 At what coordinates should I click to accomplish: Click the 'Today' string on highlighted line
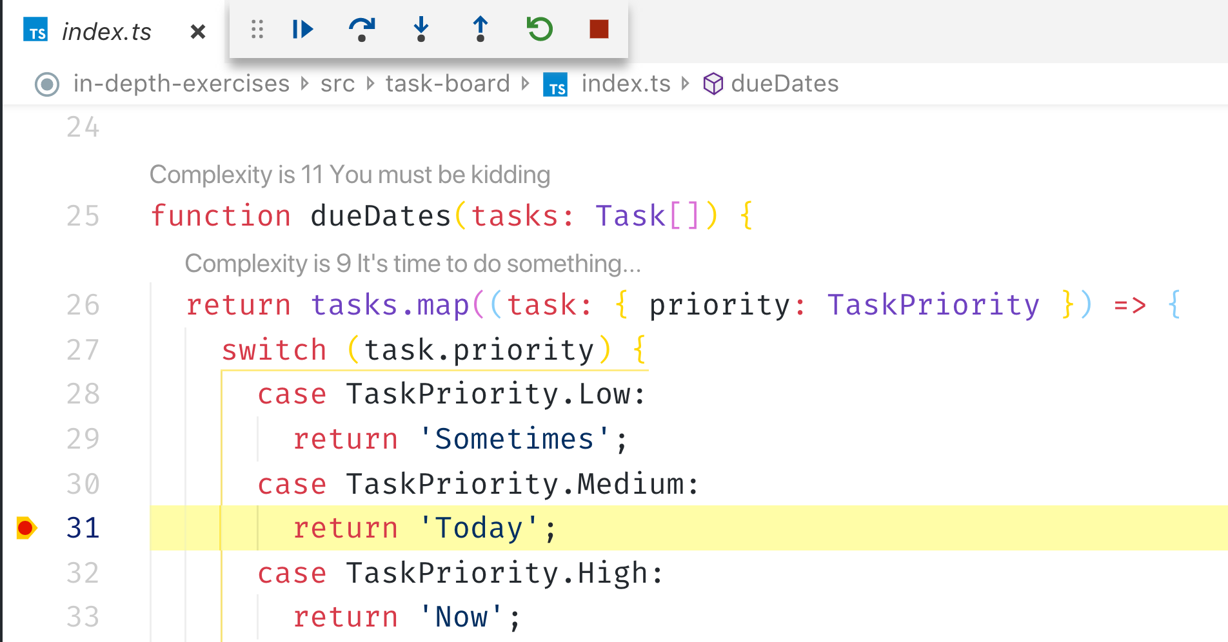pyautogui.click(x=479, y=528)
